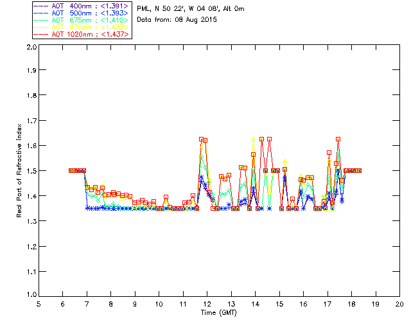Click the 8 x-axis tick label

coord(111,304)
